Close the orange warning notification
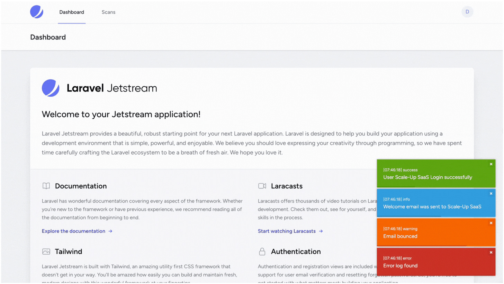This screenshot has height=284, width=504. 491,223
